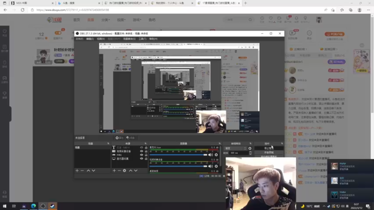374x210 pixels.
Task: Click Douyu search magnifier icon
Action: tap(250, 20)
